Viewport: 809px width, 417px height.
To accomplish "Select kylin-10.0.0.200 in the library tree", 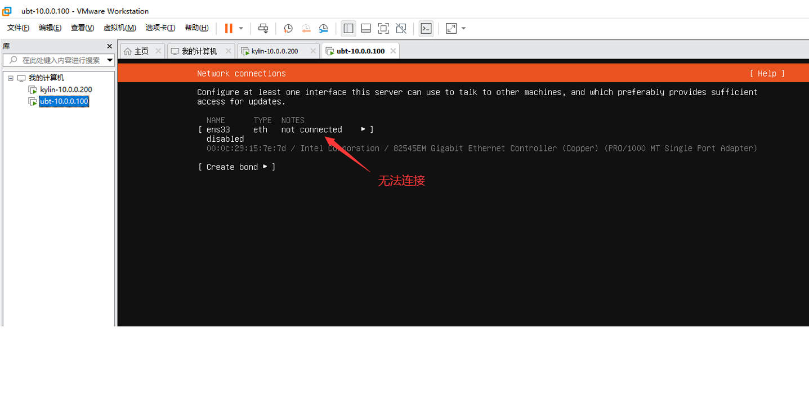I will [66, 89].
